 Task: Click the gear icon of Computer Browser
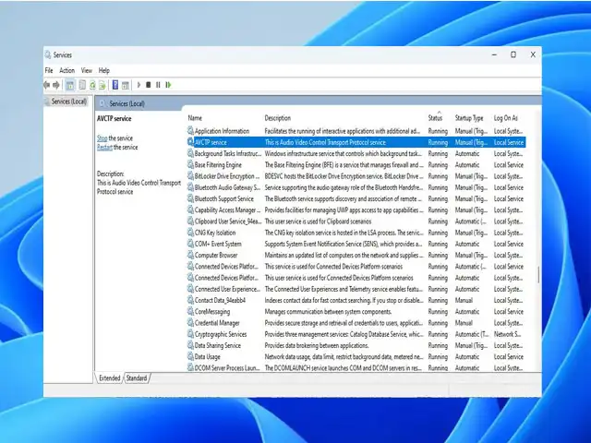click(191, 255)
